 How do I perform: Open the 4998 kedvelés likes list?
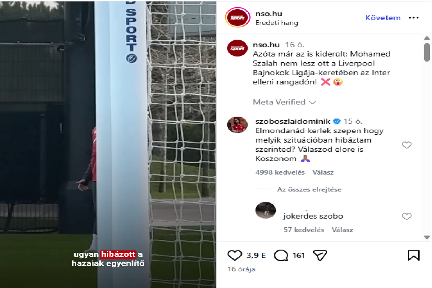pos(280,172)
